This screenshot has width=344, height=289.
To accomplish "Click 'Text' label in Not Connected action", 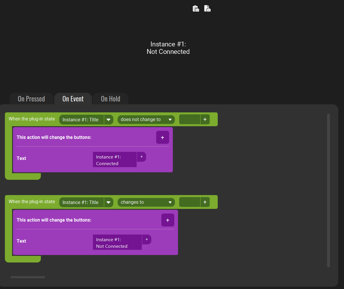I will (x=21, y=241).
